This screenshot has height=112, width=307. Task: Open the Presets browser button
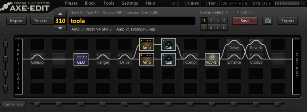click(42, 21)
